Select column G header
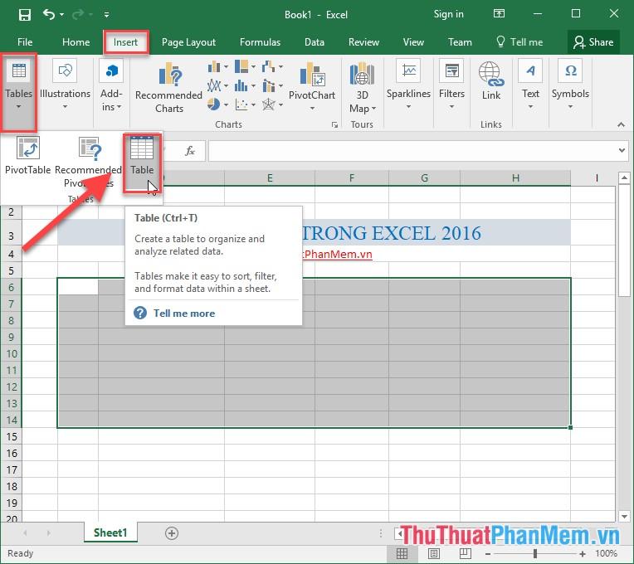The image size is (634, 564). click(425, 177)
